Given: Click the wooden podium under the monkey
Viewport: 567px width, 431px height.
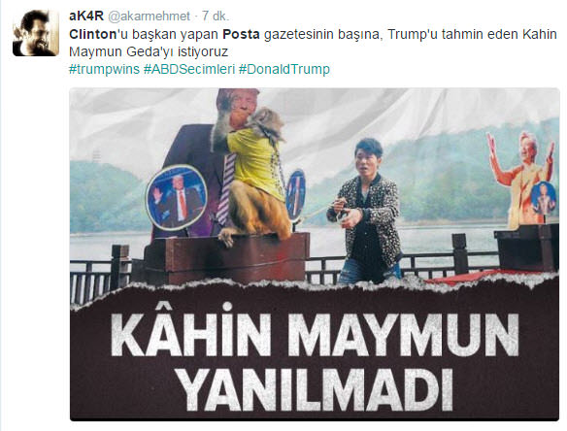Looking at the screenshot, I should point(227,256).
